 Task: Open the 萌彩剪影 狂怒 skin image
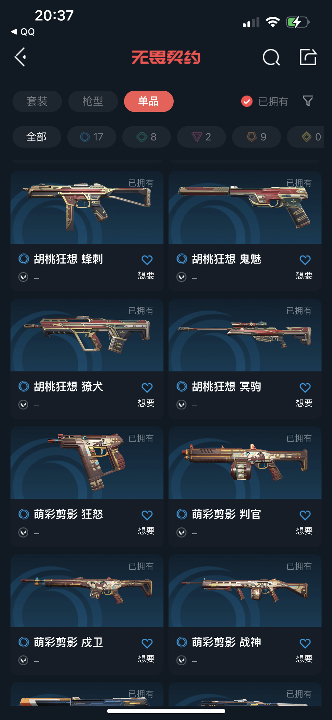click(x=87, y=463)
